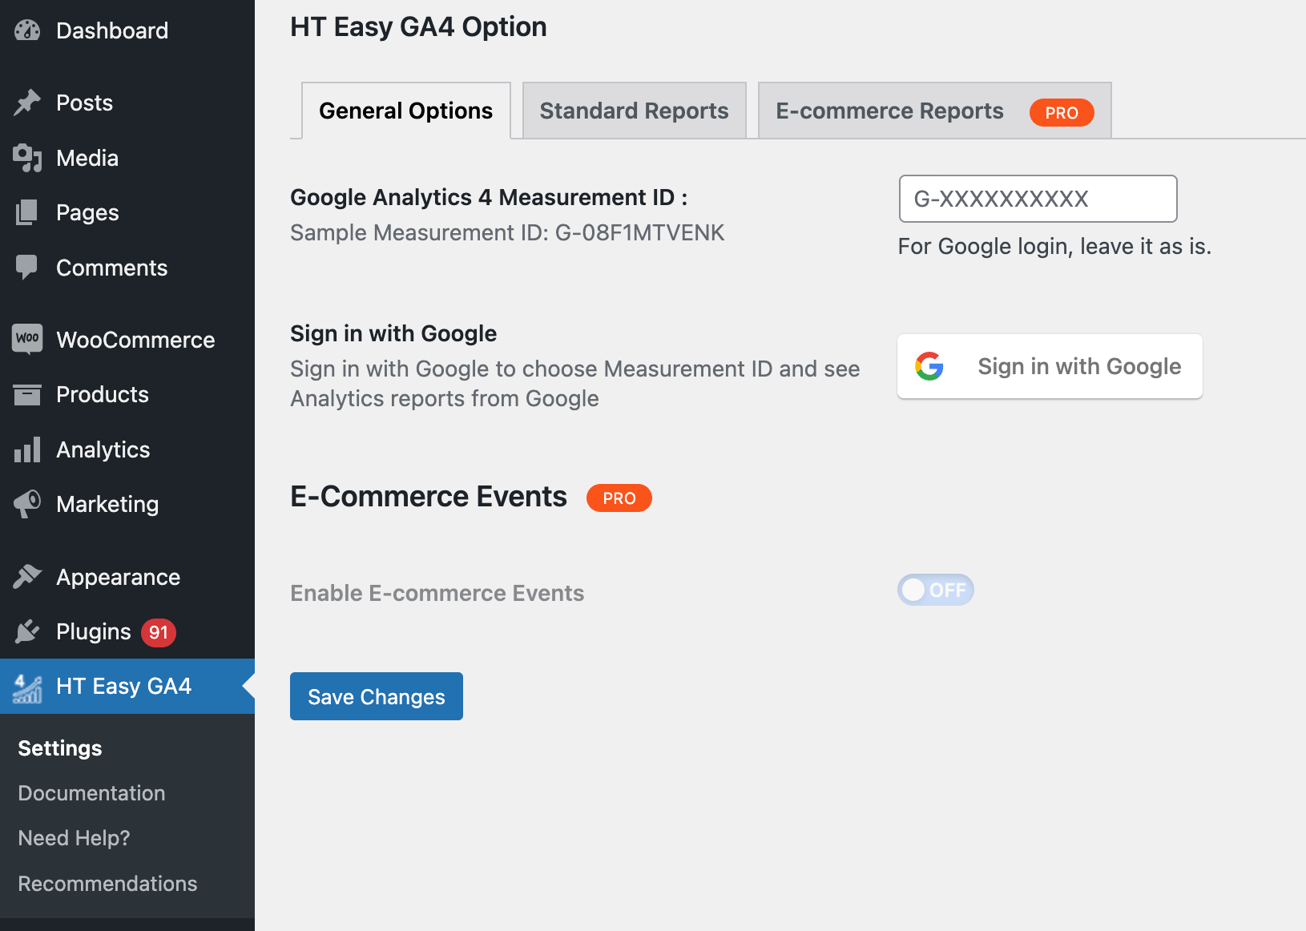
Task: Open the Marketing menu
Action: pos(127,504)
